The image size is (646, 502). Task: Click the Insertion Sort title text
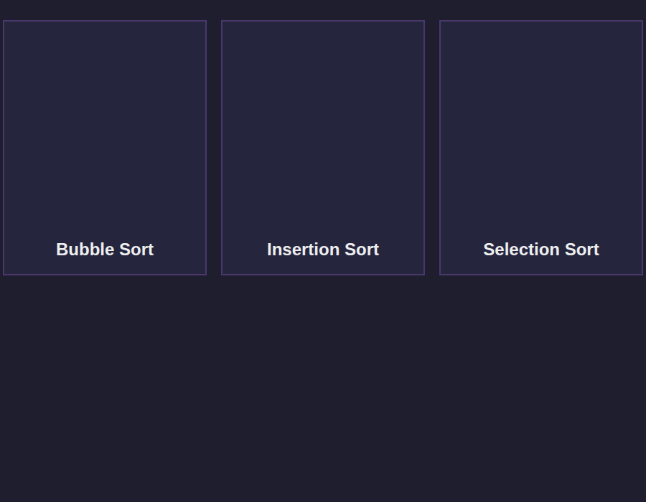point(323,250)
